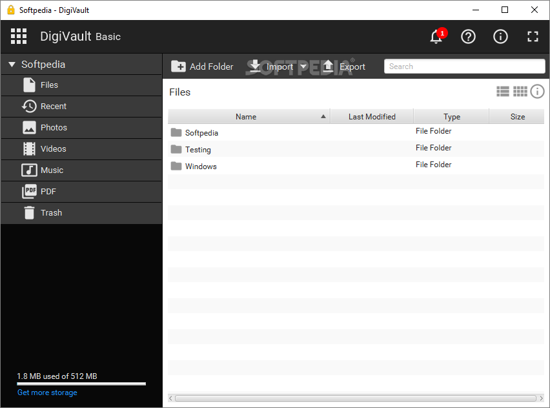Click File Folder type in Softpedia row
This screenshot has width=550, height=408.
pos(434,131)
